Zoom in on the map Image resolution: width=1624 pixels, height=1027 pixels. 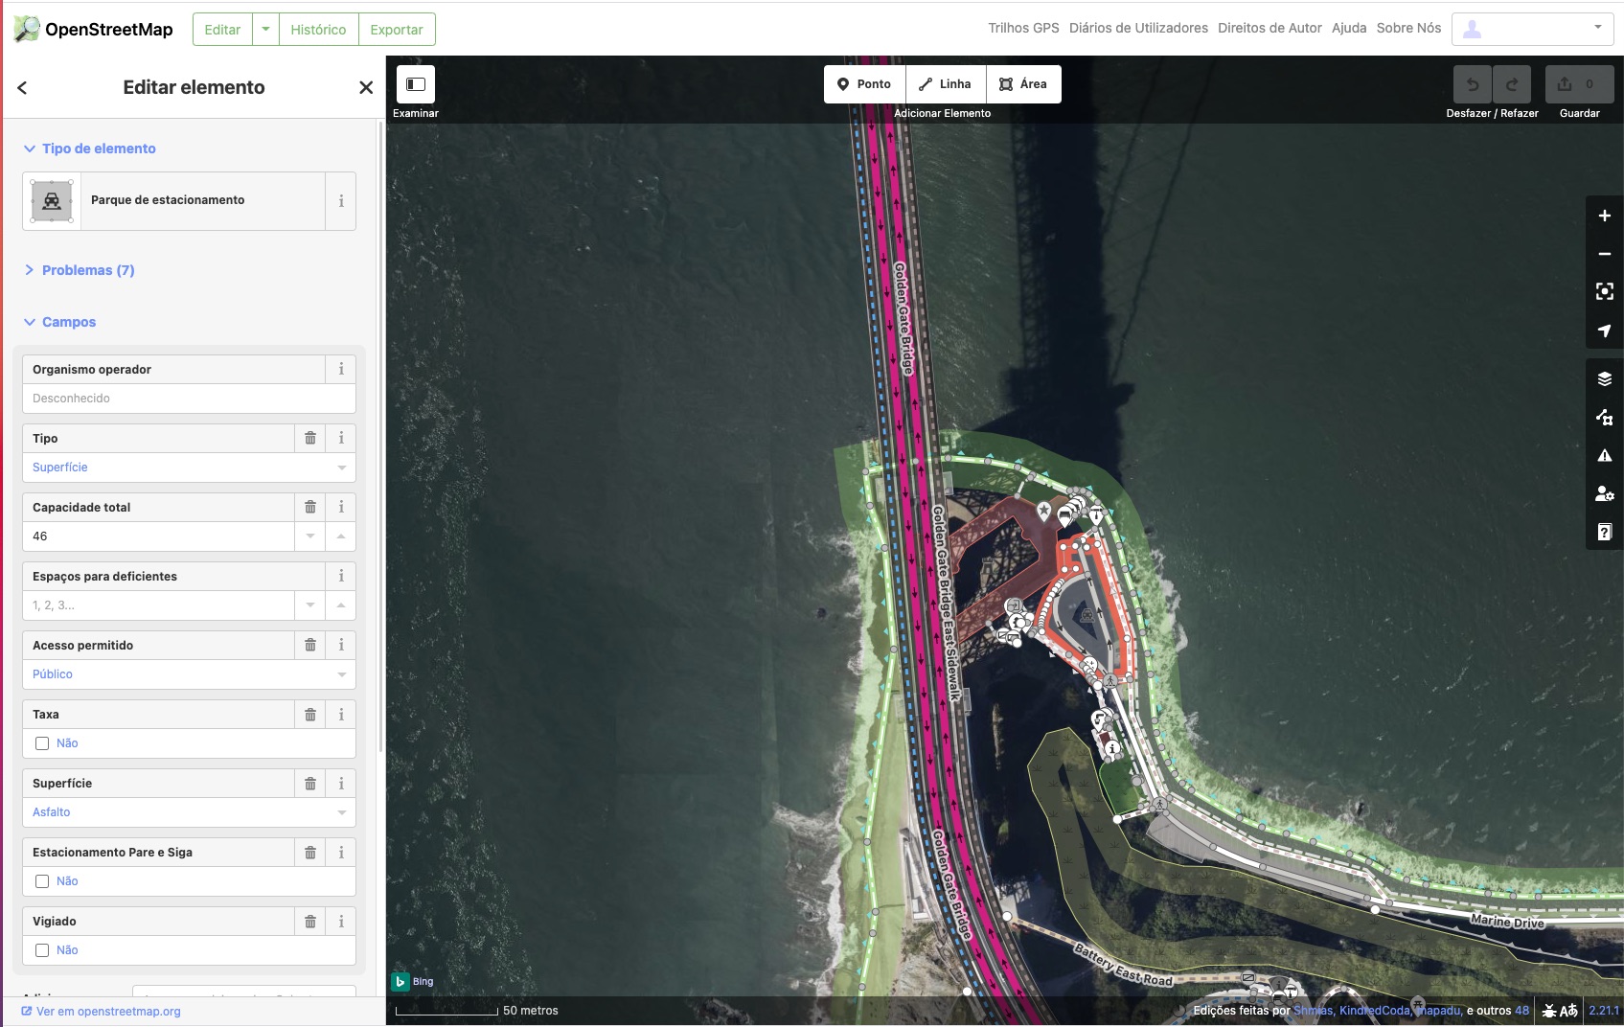click(x=1605, y=216)
